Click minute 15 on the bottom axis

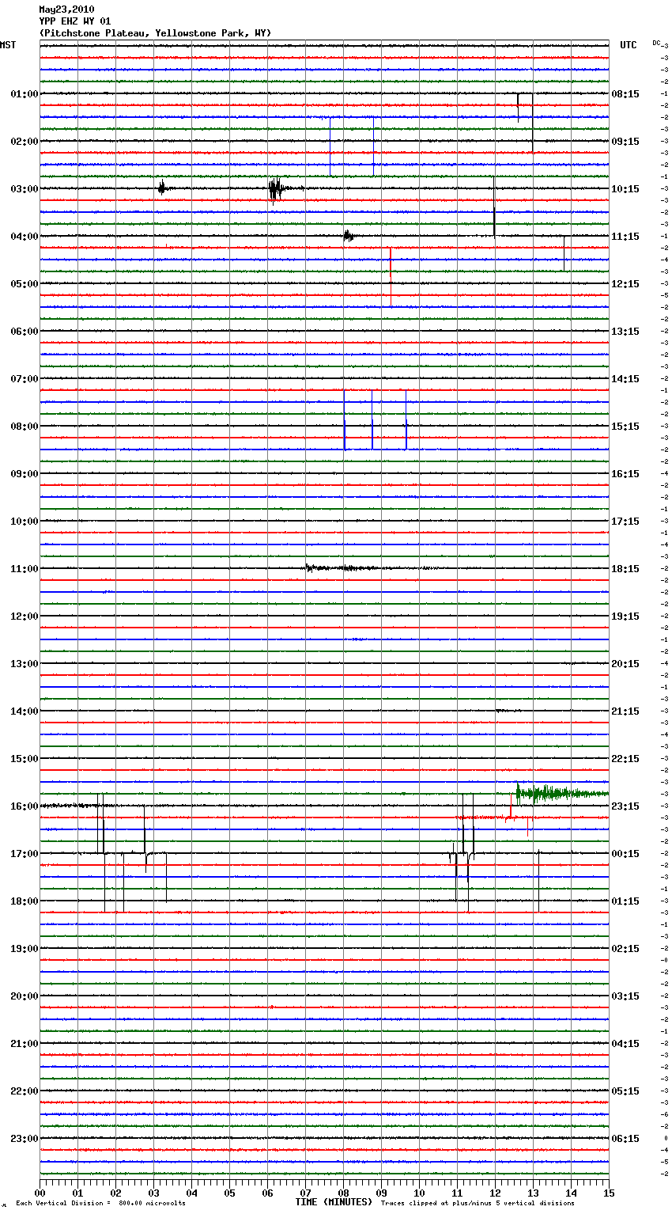[x=609, y=1193]
